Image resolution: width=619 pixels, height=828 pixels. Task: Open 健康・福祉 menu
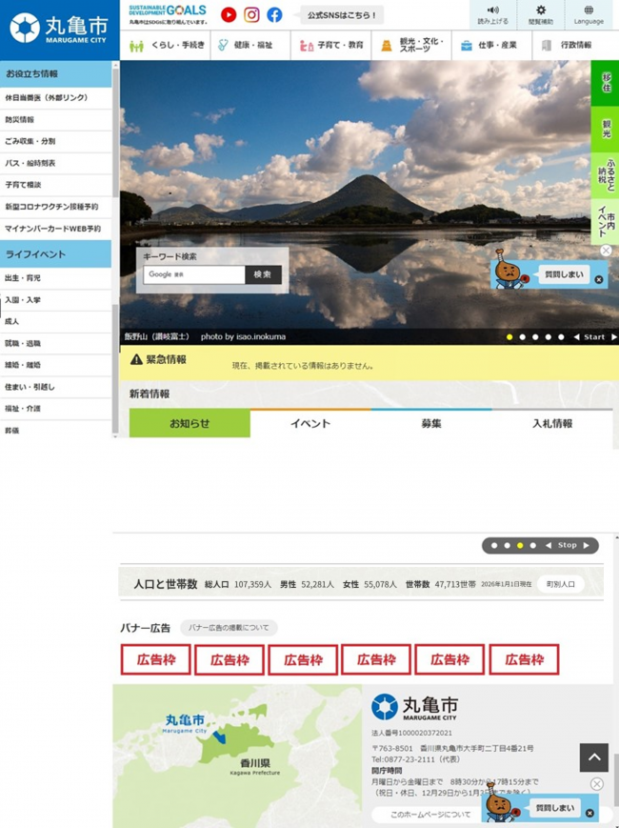point(250,46)
